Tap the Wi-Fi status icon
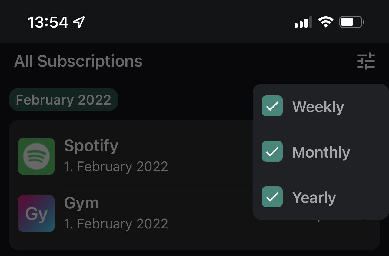Screen dimensions: 389x256 326,22
